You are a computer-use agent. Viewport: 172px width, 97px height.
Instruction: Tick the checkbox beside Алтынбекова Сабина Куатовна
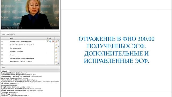[x=2, y=62]
